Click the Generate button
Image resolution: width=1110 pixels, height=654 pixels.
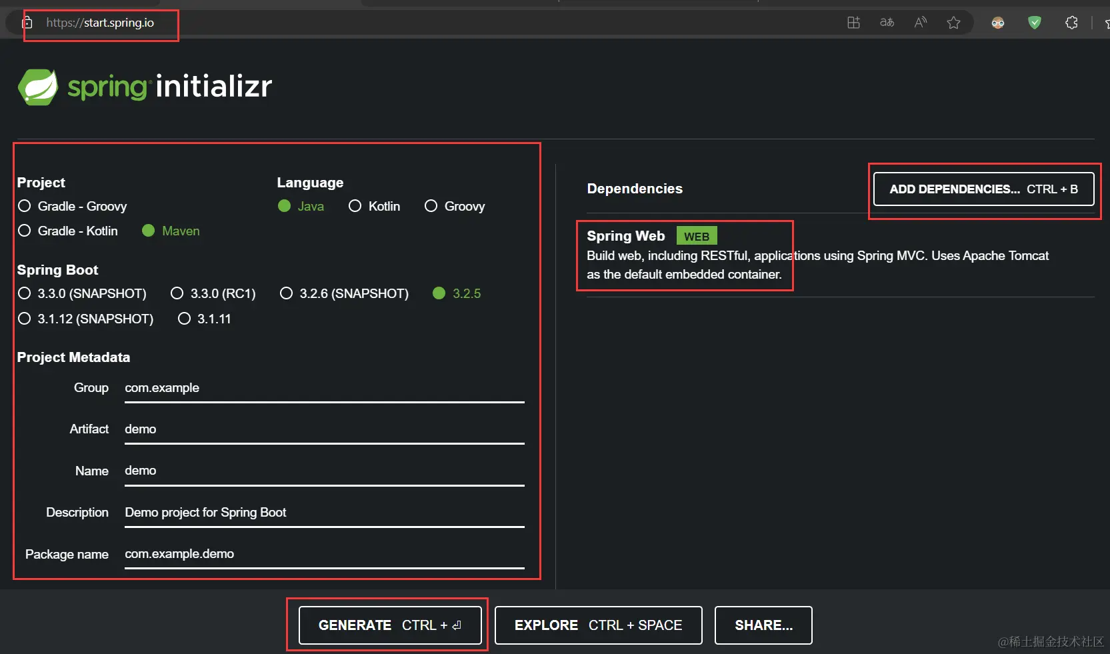(x=390, y=625)
